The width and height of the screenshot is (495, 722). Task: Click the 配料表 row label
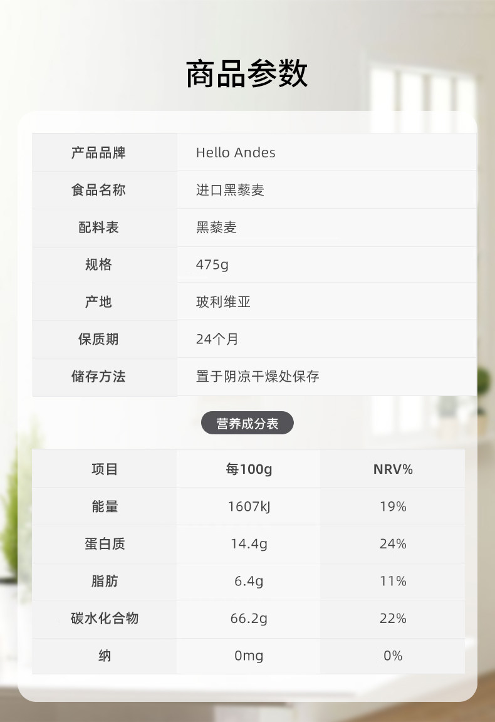tap(98, 228)
